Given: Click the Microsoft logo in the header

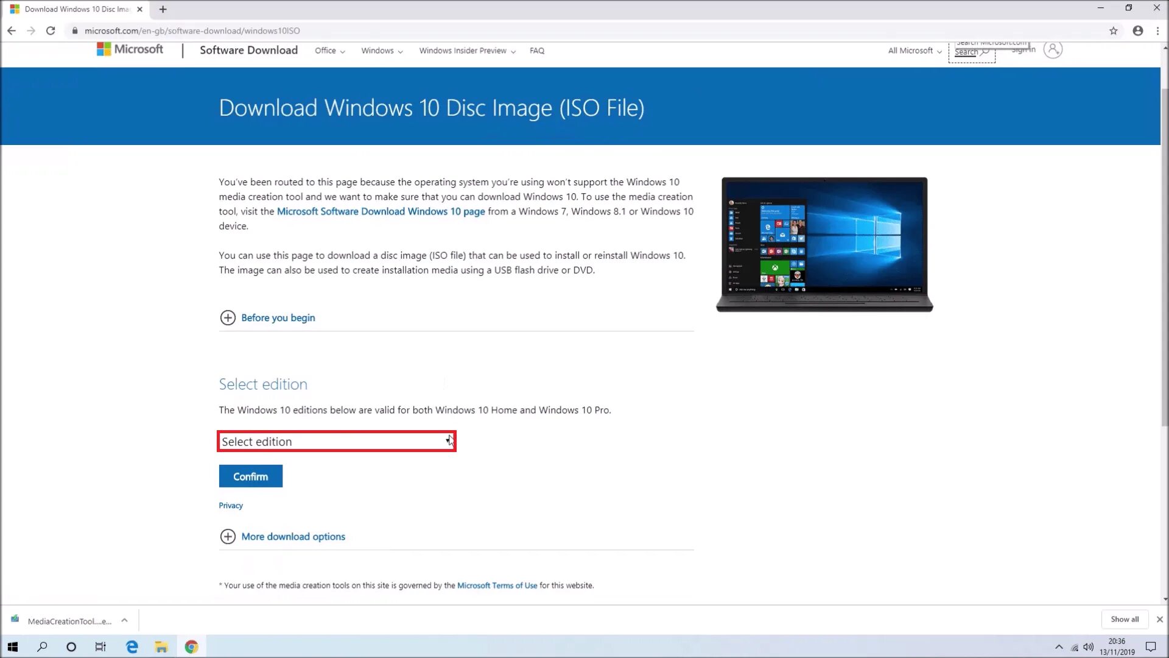Looking at the screenshot, I should [130, 49].
